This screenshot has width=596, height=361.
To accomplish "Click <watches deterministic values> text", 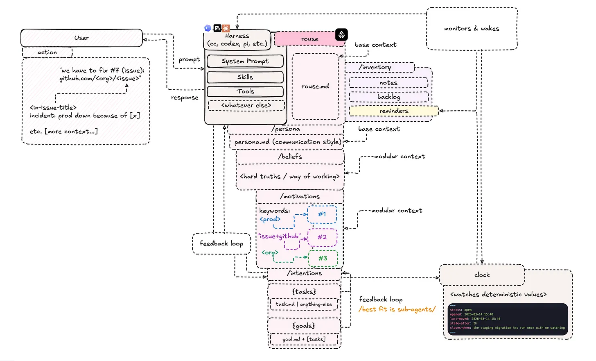I will 498,295.
